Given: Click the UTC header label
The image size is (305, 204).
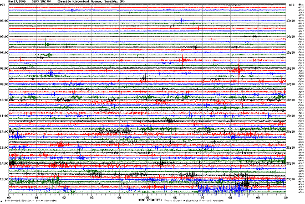Looking at the screenshot, I should point(292,5).
